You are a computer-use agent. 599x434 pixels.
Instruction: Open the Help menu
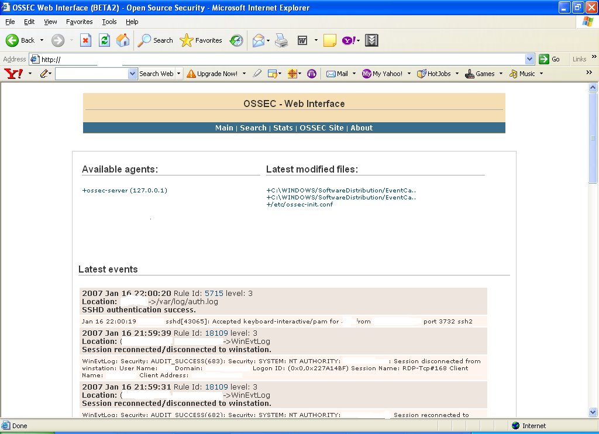point(132,22)
